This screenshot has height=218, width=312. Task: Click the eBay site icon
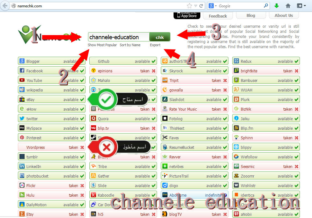coord(22,99)
